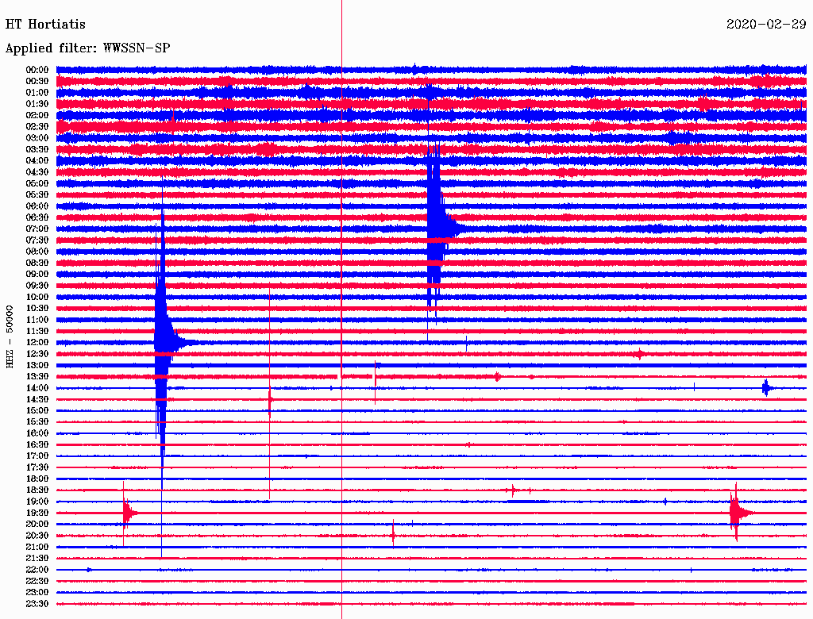
Task: Select the 14:30 time row label
Action: click(37, 400)
